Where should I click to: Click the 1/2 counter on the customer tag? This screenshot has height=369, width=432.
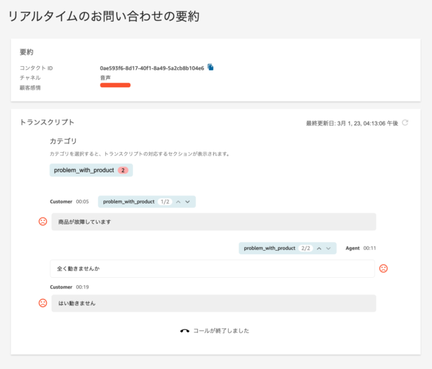165,202
